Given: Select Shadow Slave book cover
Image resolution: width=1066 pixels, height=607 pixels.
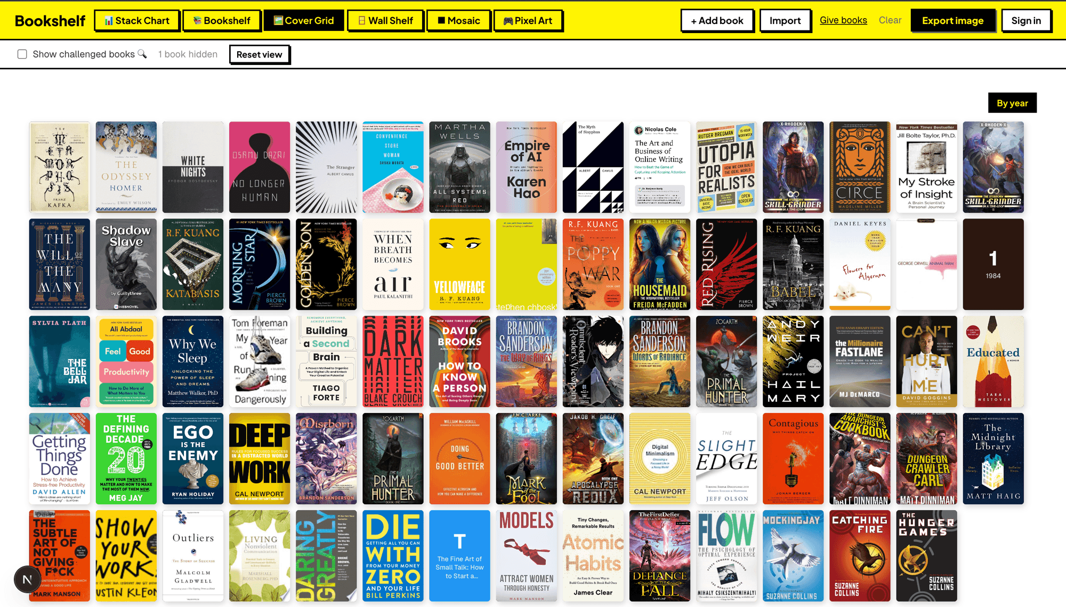Looking at the screenshot, I should 126,264.
